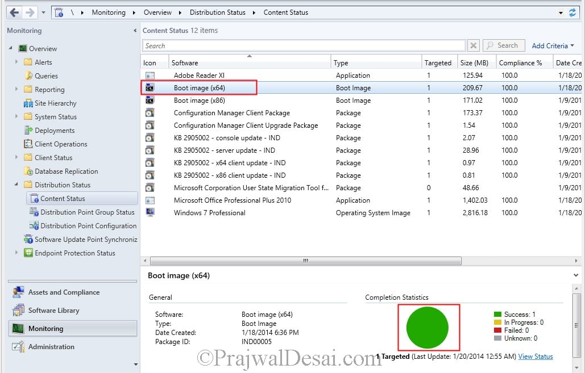Image resolution: width=585 pixels, height=373 pixels.
Task: Collapse the Boot image (x64) details pane chevron
Action: [x=576, y=275]
